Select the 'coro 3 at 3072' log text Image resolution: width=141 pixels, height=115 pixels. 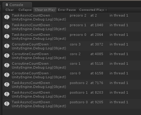86,44
